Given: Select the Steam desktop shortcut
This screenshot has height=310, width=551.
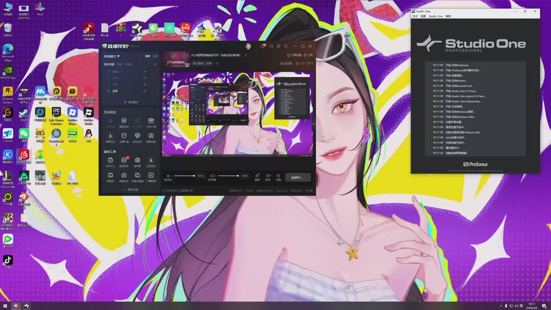Looking at the screenshot, I should click(24, 114).
